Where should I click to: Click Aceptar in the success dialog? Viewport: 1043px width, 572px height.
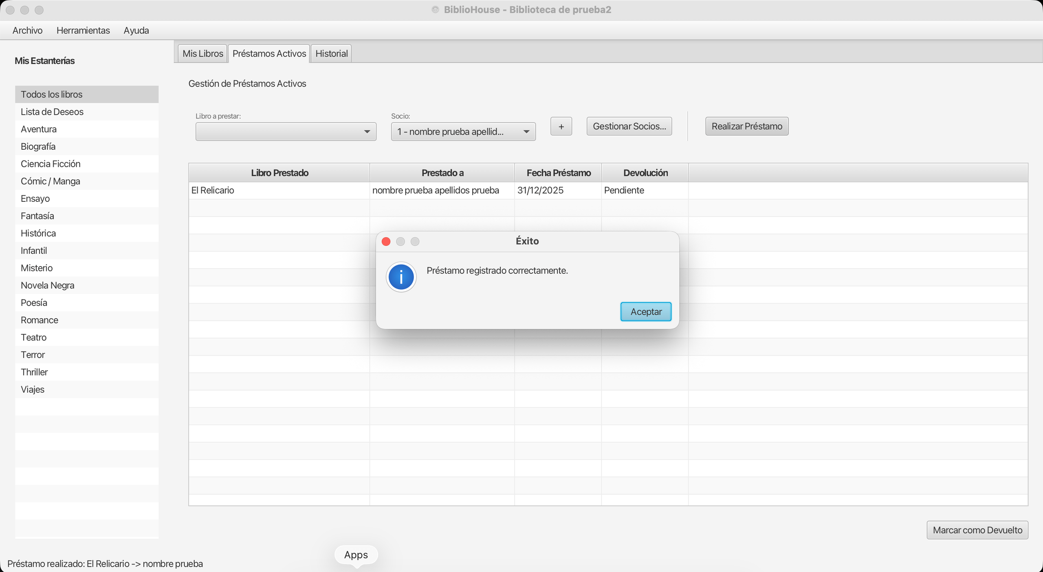[646, 312]
